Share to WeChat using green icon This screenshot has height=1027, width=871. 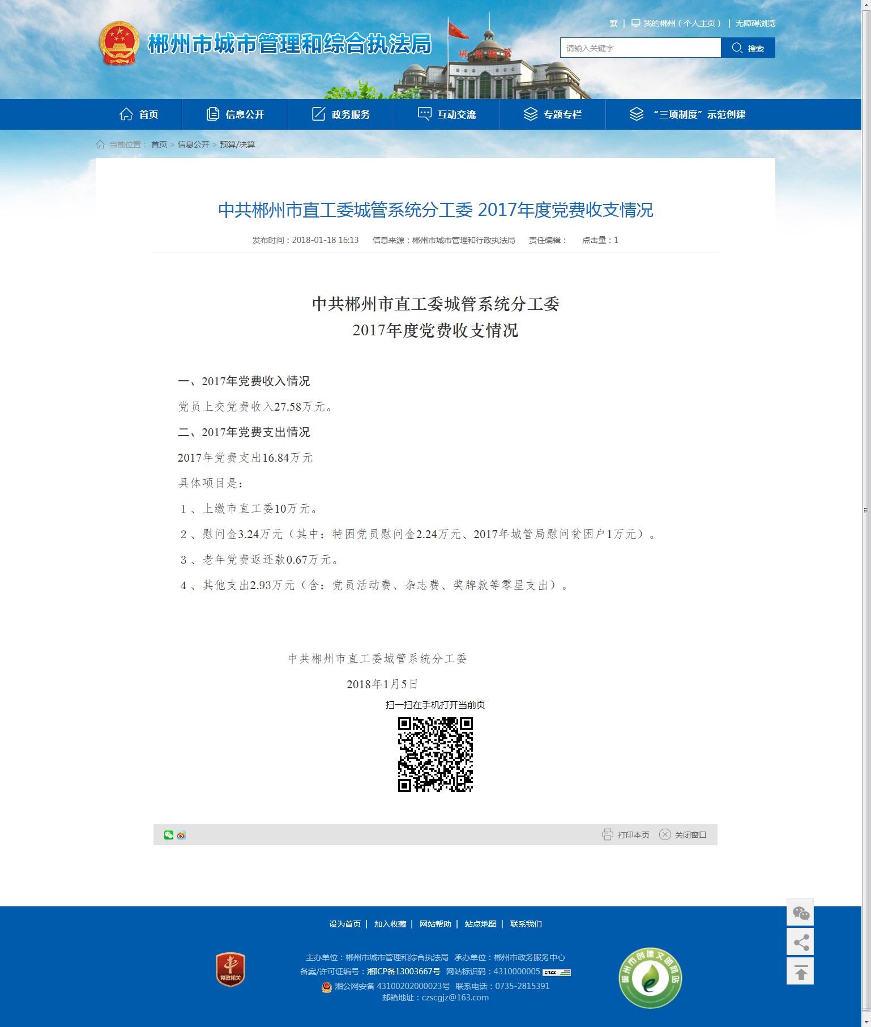coord(169,835)
